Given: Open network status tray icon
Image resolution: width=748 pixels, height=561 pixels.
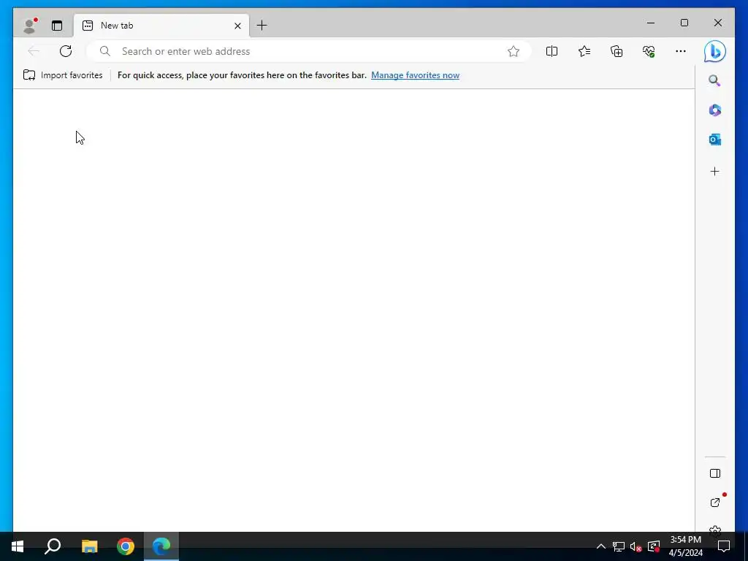Looking at the screenshot, I should click(x=619, y=546).
